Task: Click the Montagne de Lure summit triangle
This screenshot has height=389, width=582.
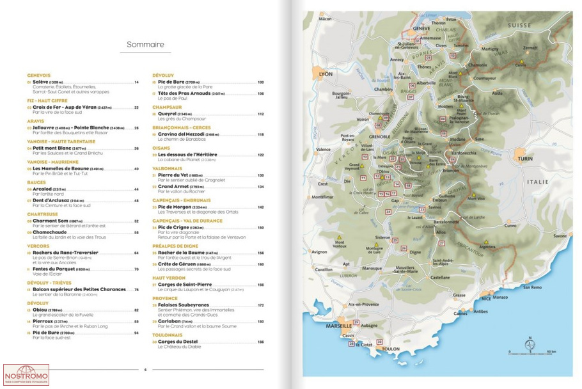Action: pos(376,245)
